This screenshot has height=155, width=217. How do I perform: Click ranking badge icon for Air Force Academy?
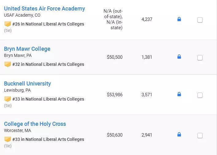pyautogui.click(x=8, y=24)
